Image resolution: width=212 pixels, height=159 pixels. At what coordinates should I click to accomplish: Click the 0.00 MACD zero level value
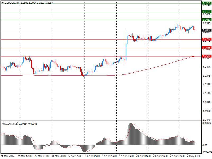pos(205,145)
